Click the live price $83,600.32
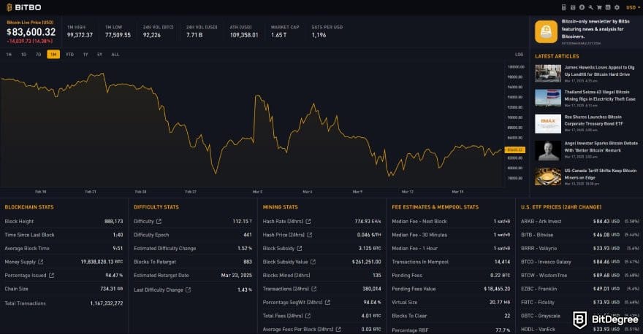The width and height of the screenshot is (643, 334). pyautogui.click(x=31, y=32)
